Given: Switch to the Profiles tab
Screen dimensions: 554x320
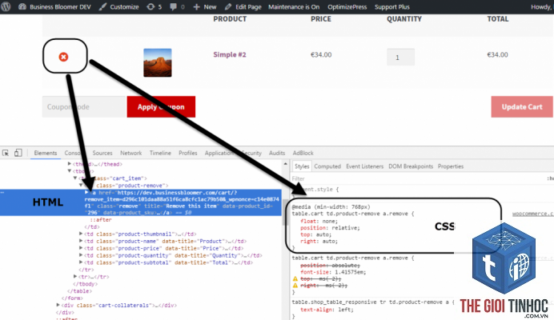Looking at the screenshot, I should click(187, 153).
